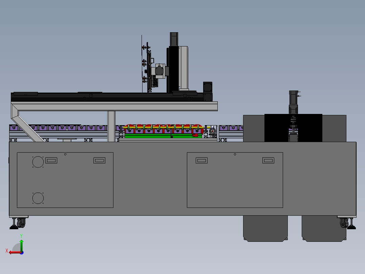365x274 pixels.
Task: Click the red X axis arrow of the triad
Action: pyautogui.click(x=15, y=253)
